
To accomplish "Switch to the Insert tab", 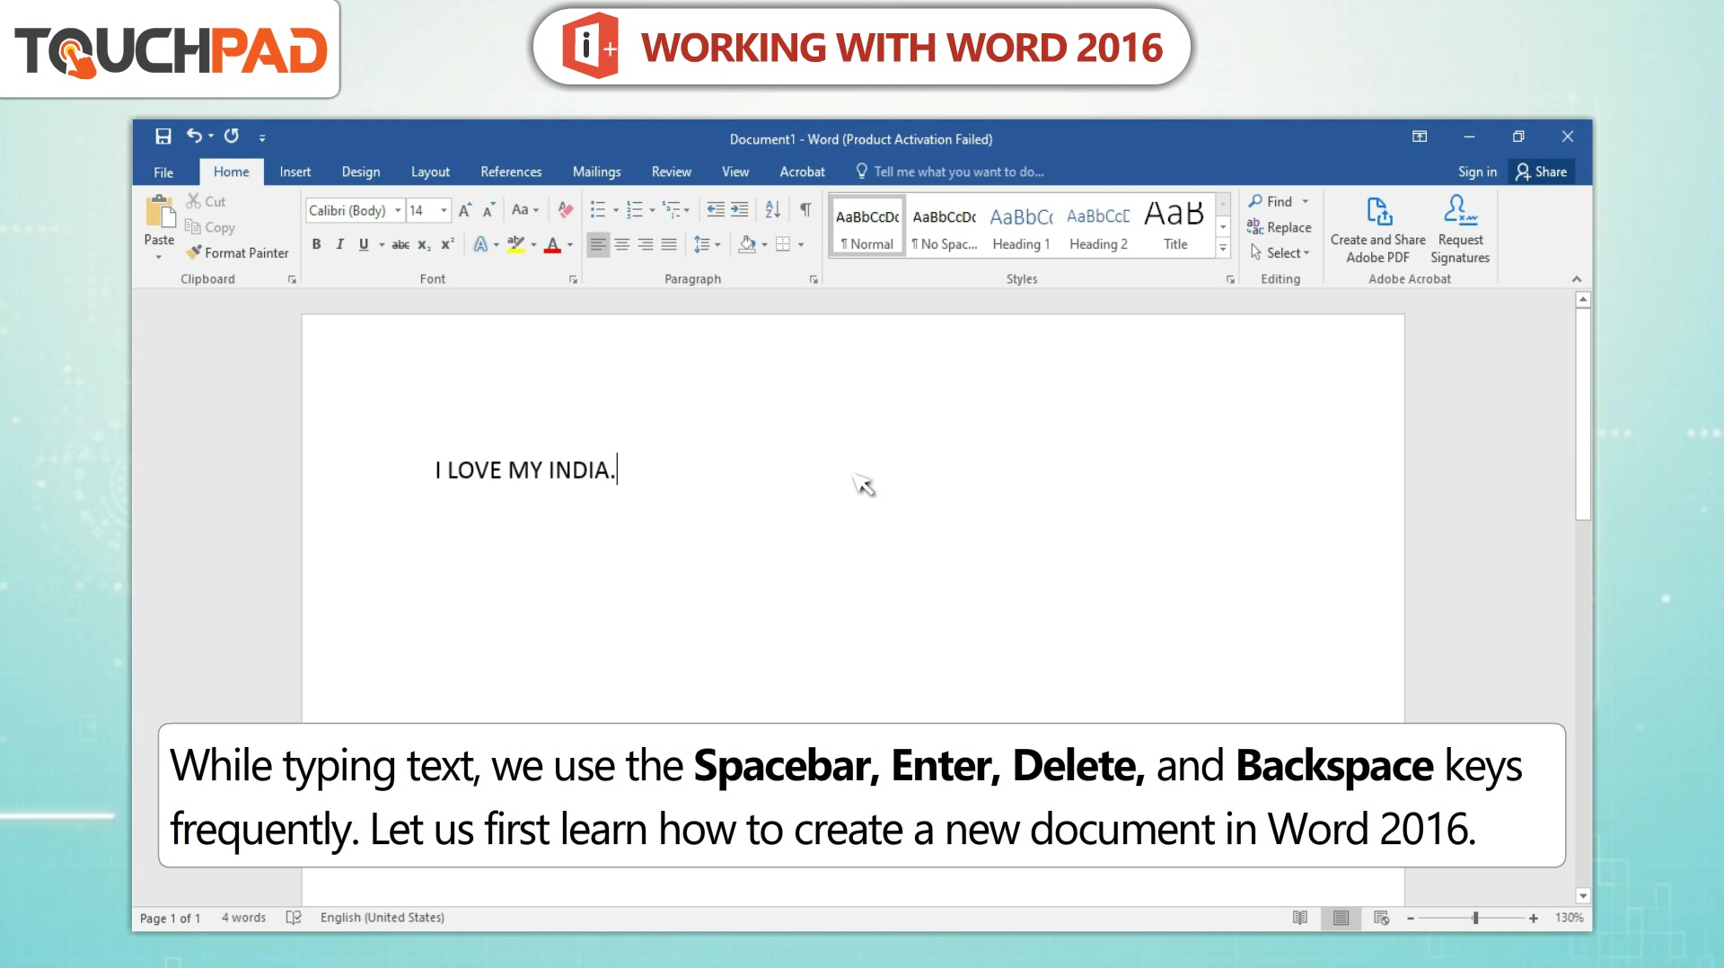I will [295, 172].
